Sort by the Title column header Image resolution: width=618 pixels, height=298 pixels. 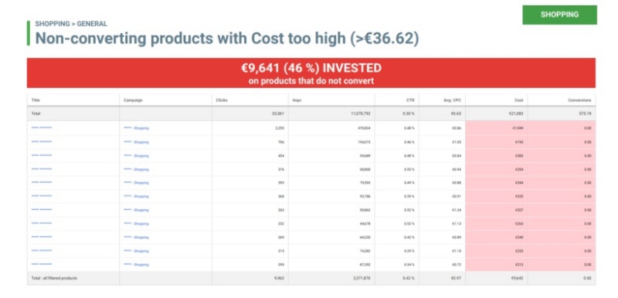36,100
